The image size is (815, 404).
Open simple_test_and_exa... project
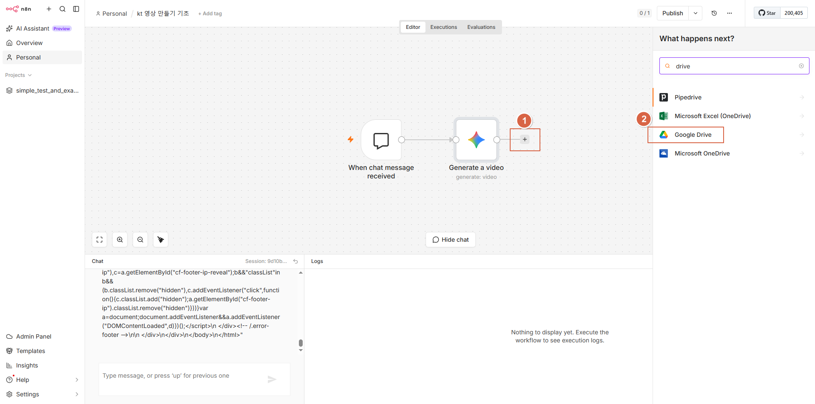(42, 90)
